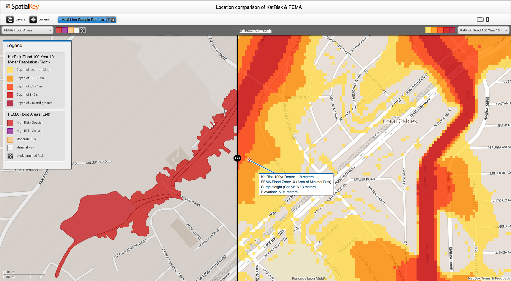Click the yellow swatch beside the KatRisk dropdown
Screen dimensions: 511x281
click(x=428, y=30)
